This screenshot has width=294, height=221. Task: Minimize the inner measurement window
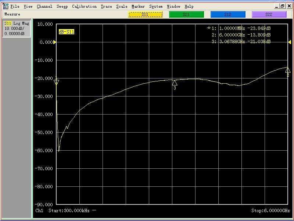277,6
